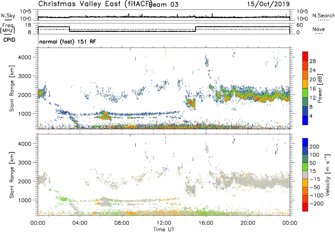
Task: Click the '-200' label on Velocity colorbar
Action: coord(317,204)
